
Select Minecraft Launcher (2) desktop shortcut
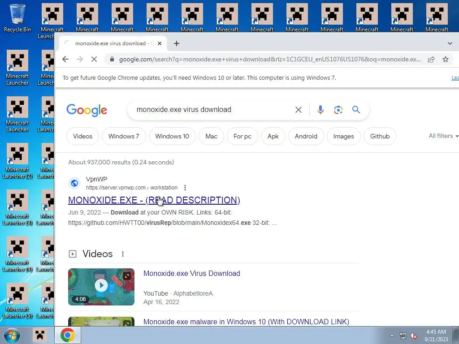click(x=17, y=161)
